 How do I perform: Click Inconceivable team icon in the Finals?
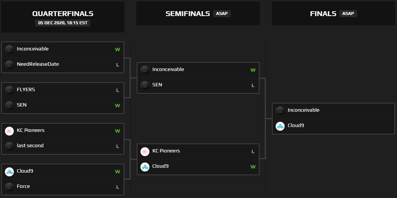click(280, 111)
